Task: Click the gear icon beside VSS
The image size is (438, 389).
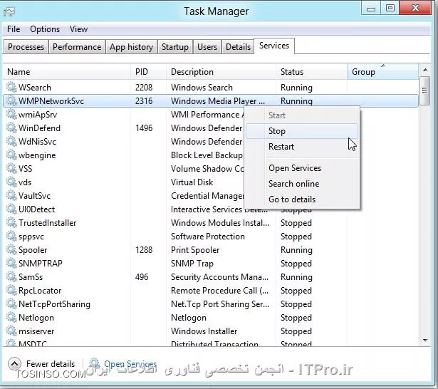Action: click(11, 169)
